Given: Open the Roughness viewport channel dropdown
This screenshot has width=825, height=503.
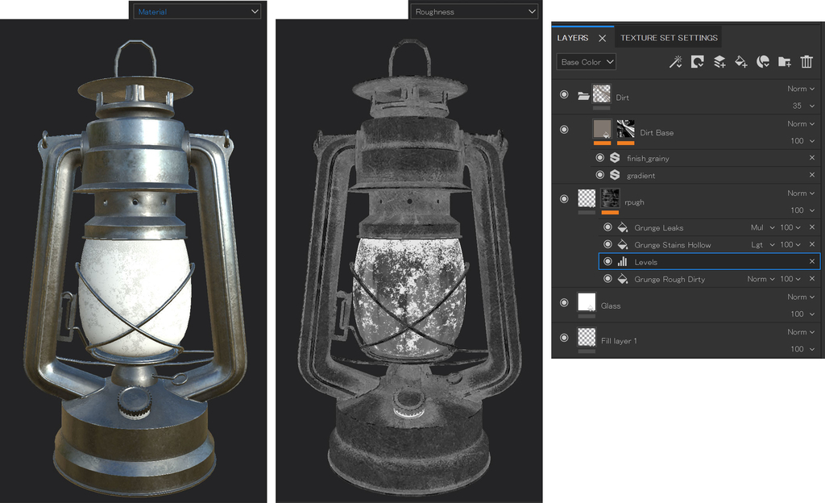Looking at the screenshot, I should click(x=474, y=11).
